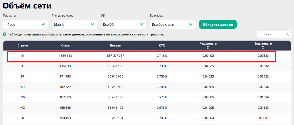
Task: Click the search magnifier icon
Action: point(287,34)
